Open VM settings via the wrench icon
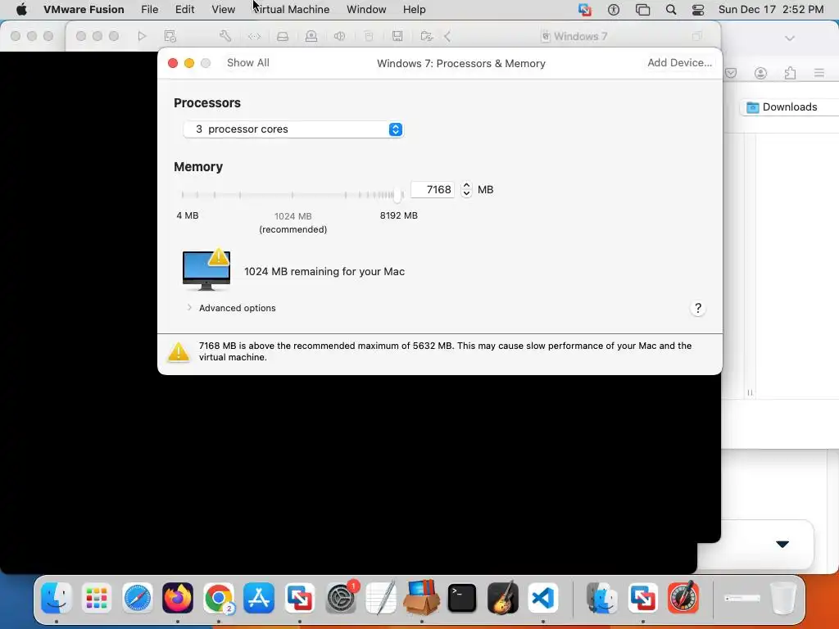Image resolution: width=839 pixels, height=629 pixels. coord(225,36)
